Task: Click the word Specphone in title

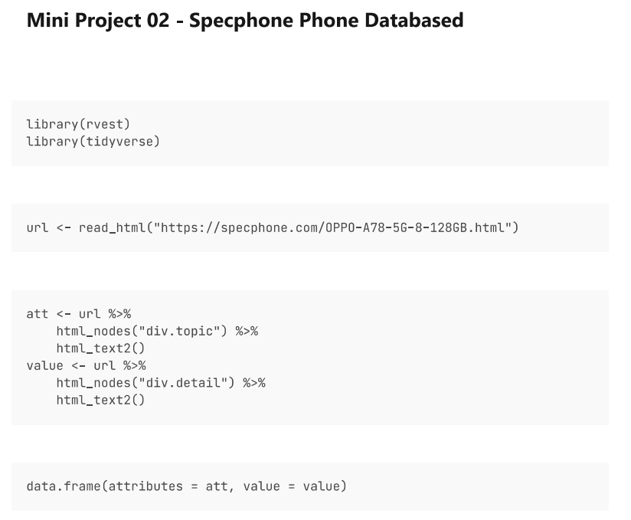Action: (241, 21)
